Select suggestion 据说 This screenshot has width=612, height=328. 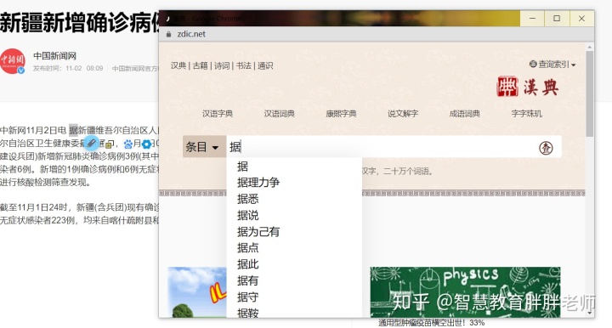[294, 215]
